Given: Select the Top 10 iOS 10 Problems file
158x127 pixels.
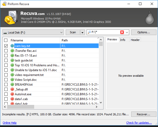Looking at the screenshot, I should coord(37,65).
